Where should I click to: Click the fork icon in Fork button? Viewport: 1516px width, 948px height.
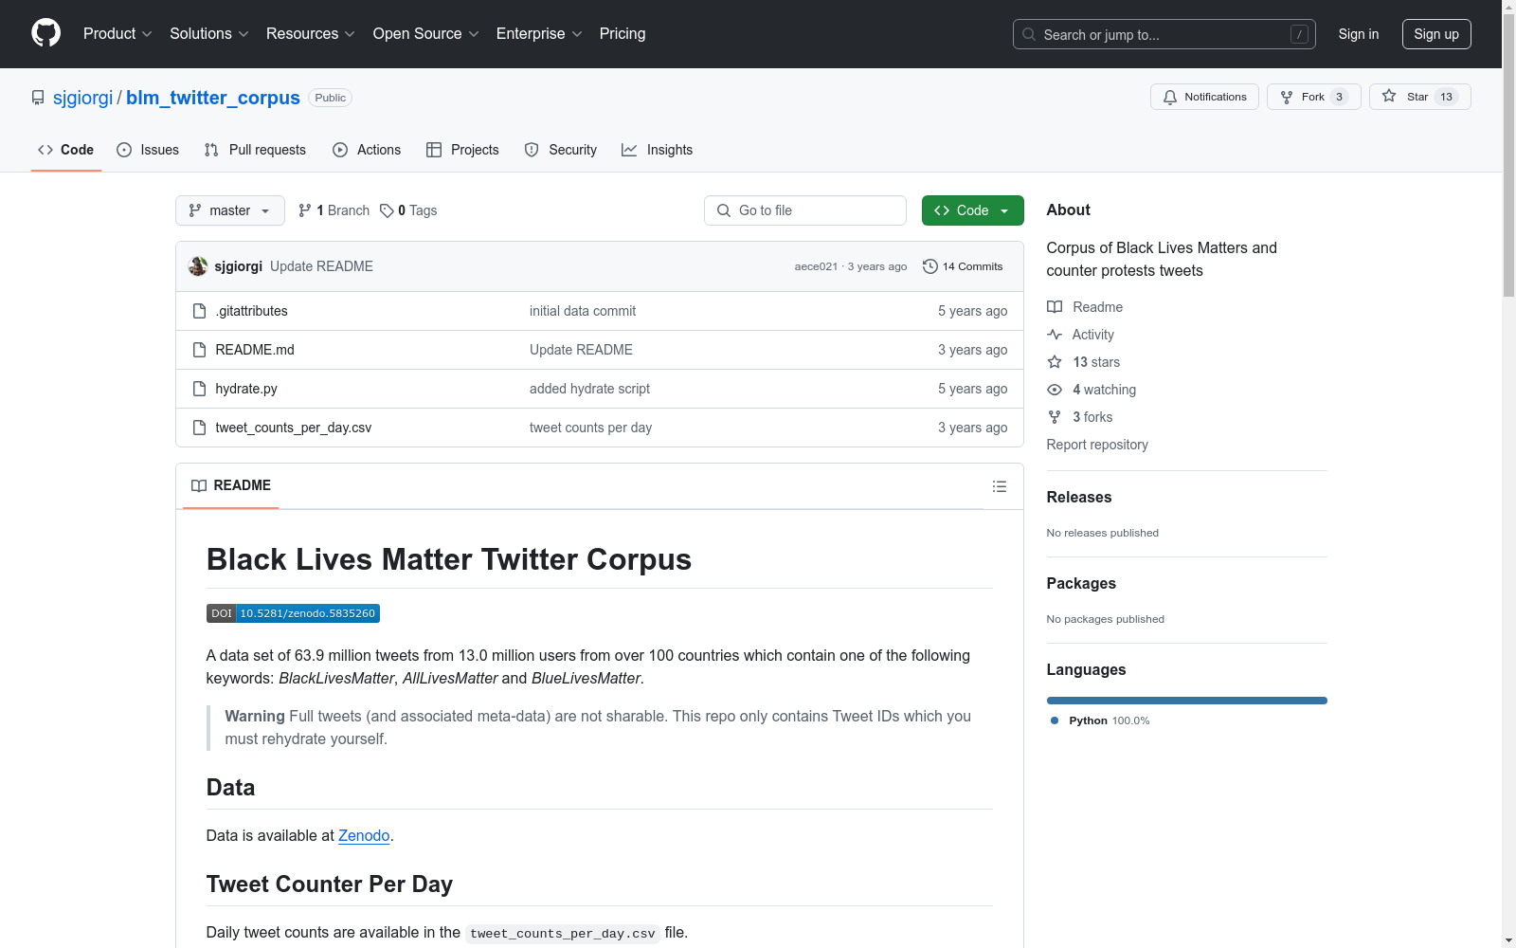tap(1287, 97)
